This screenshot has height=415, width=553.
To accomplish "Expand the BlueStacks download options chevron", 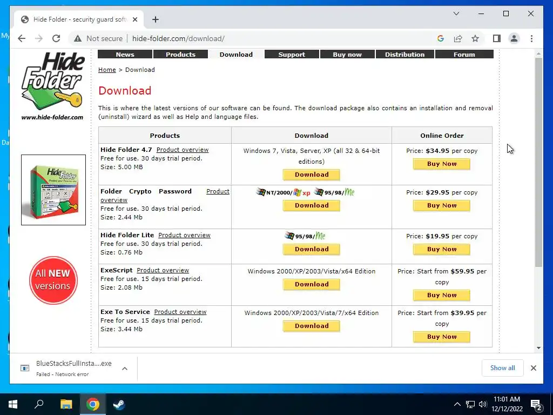I will (x=125, y=369).
